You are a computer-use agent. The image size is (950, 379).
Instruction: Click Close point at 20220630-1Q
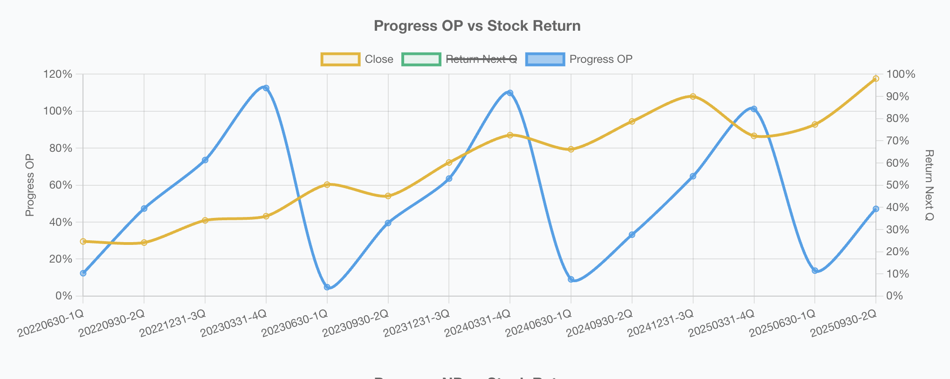83,241
